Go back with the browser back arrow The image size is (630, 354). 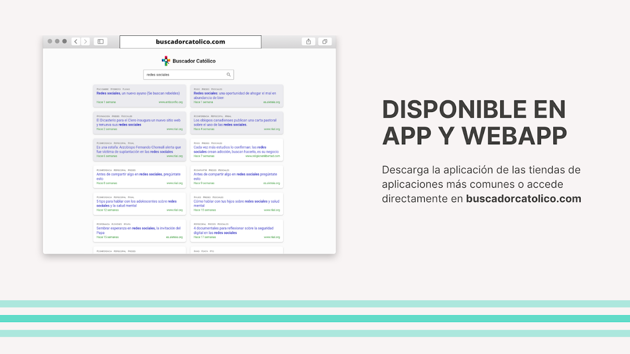[x=76, y=42]
